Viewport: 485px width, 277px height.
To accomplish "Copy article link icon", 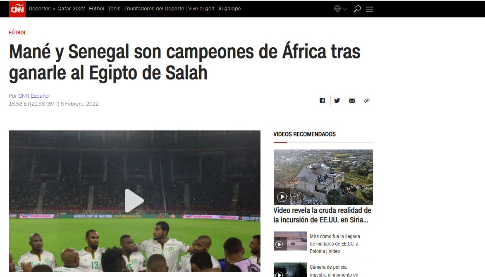I will point(367,101).
